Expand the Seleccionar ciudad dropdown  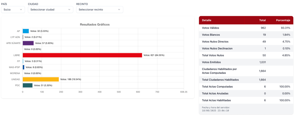[x=50, y=10]
